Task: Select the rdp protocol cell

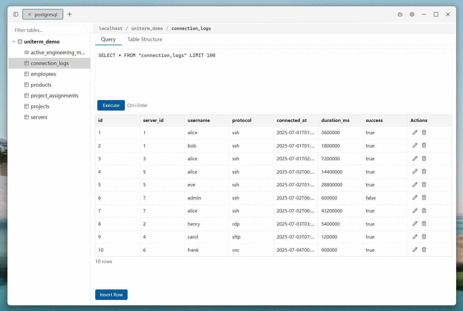Action: pos(251,224)
